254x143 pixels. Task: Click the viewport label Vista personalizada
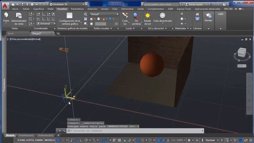[x=21, y=39]
